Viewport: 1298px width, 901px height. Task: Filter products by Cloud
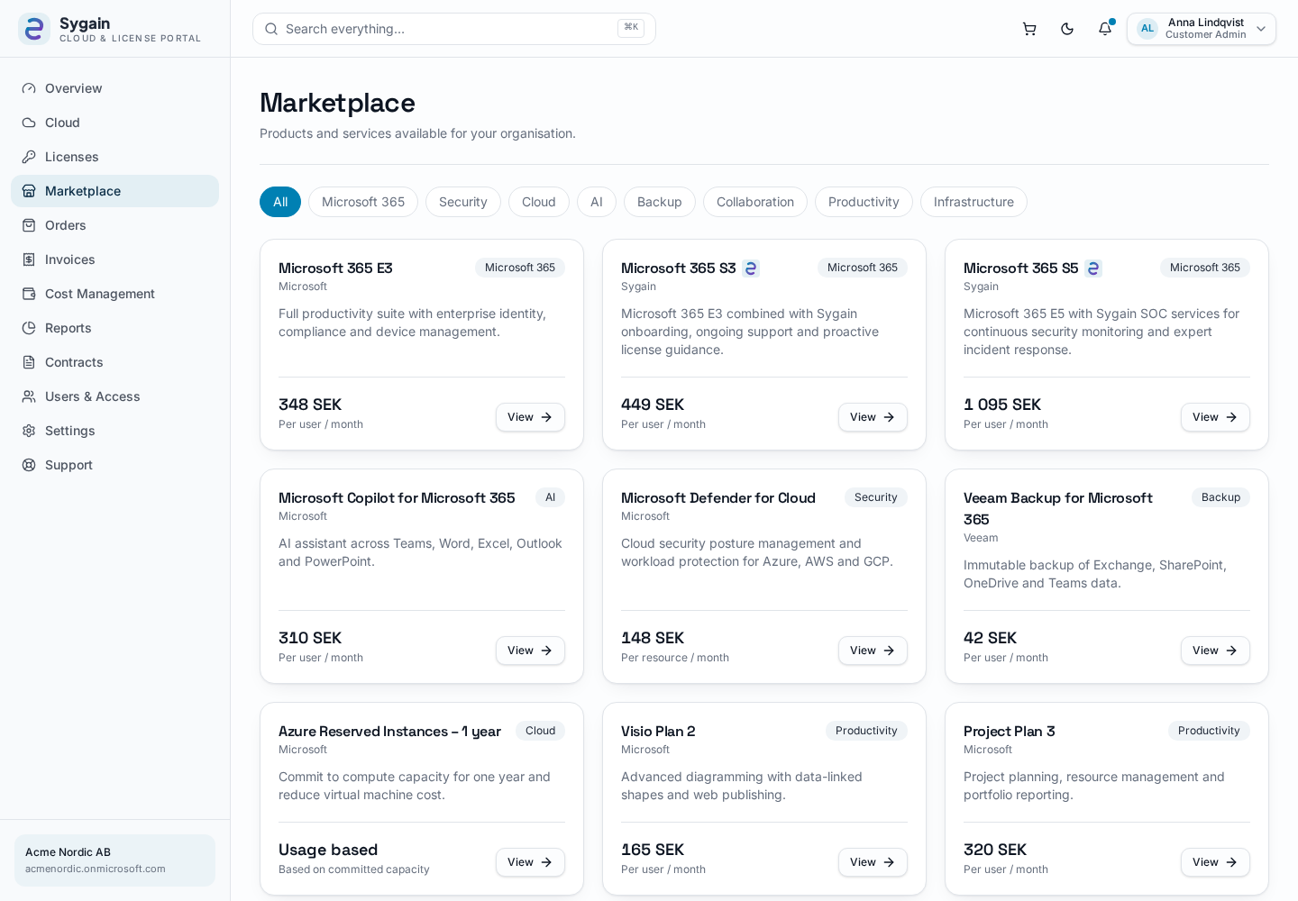pyautogui.click(x=539, y=202)
